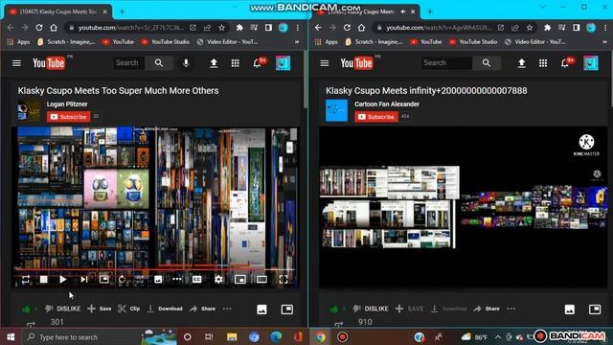613x345 pixels.
Task: Open extensions puzzle icon in right browser
Action: click(547, 28)
